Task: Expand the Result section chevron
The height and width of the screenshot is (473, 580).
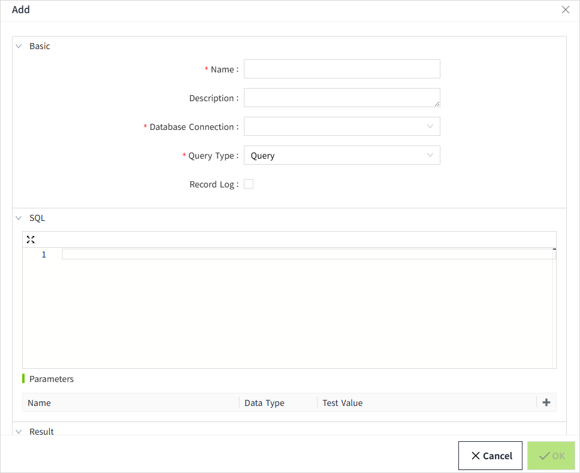Action: [19, 431]
